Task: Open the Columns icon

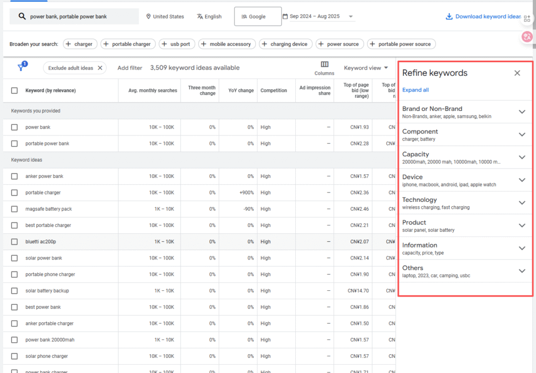Action: [x=324, y=64]
